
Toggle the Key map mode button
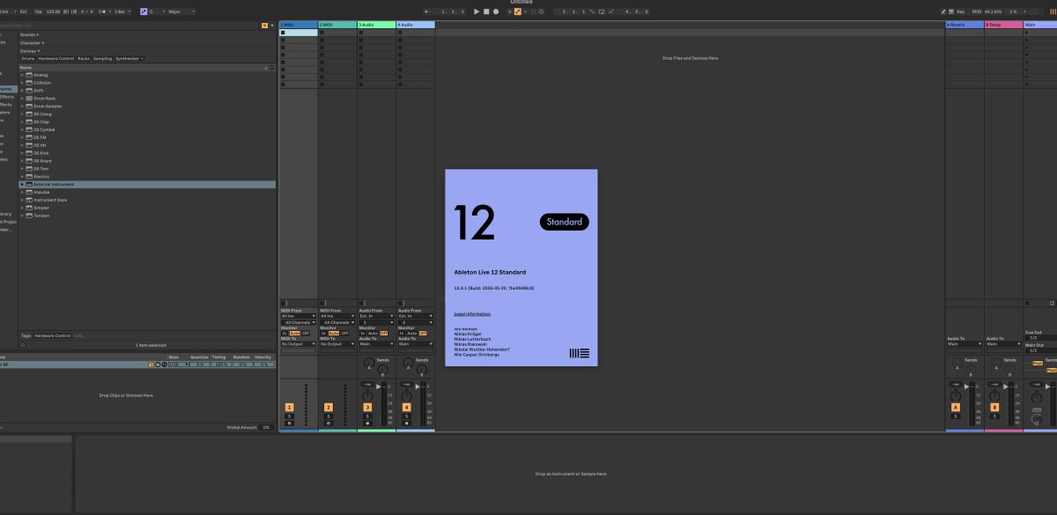click(959, 11)
